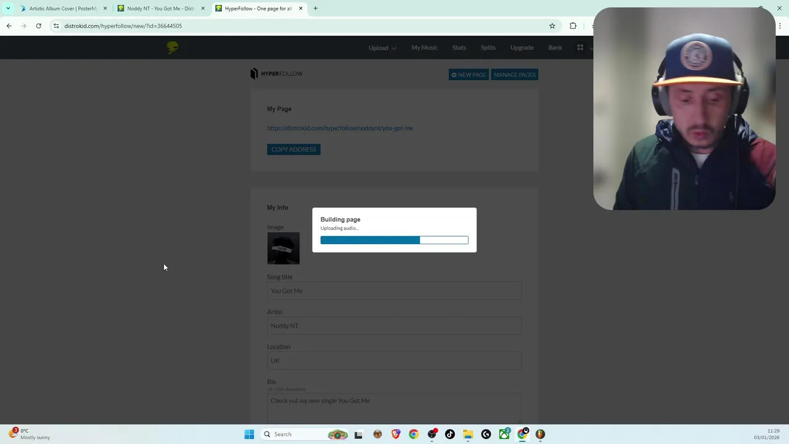Focus the Artist field Noddy NT
789x444 pixels.
pos(394,326)
